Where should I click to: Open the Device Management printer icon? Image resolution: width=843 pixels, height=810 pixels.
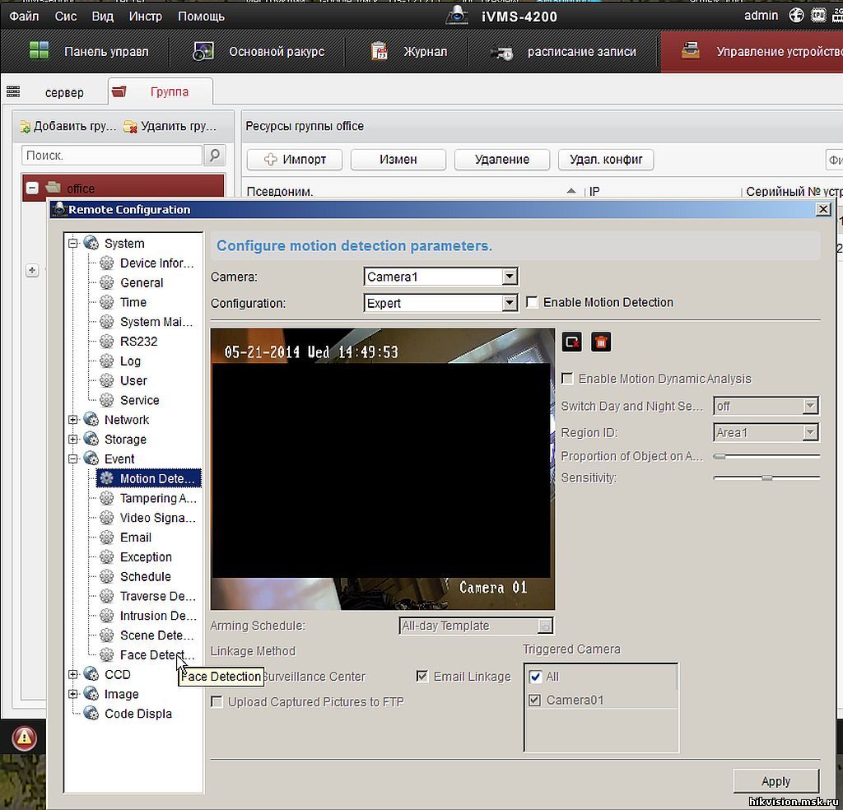[691, 50]
